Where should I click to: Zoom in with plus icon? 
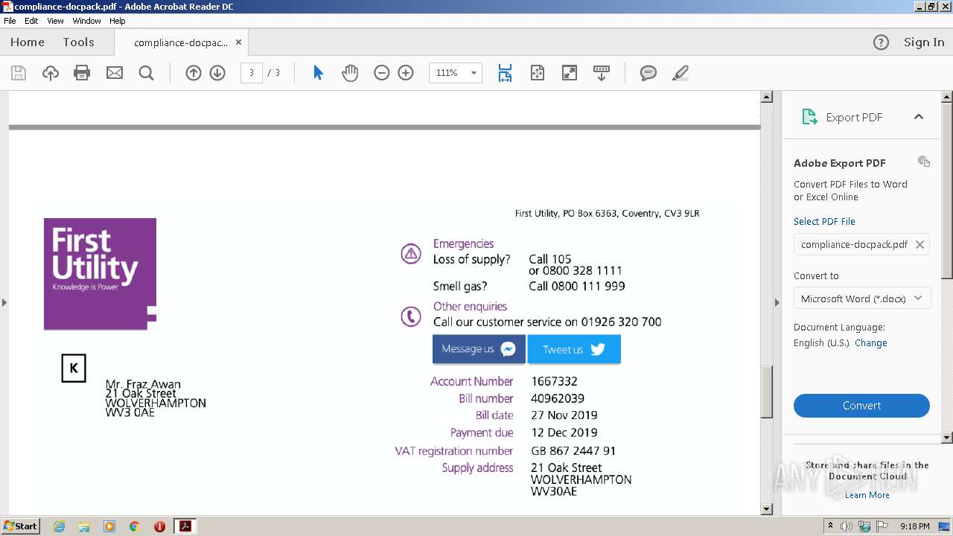pos(406,73)
